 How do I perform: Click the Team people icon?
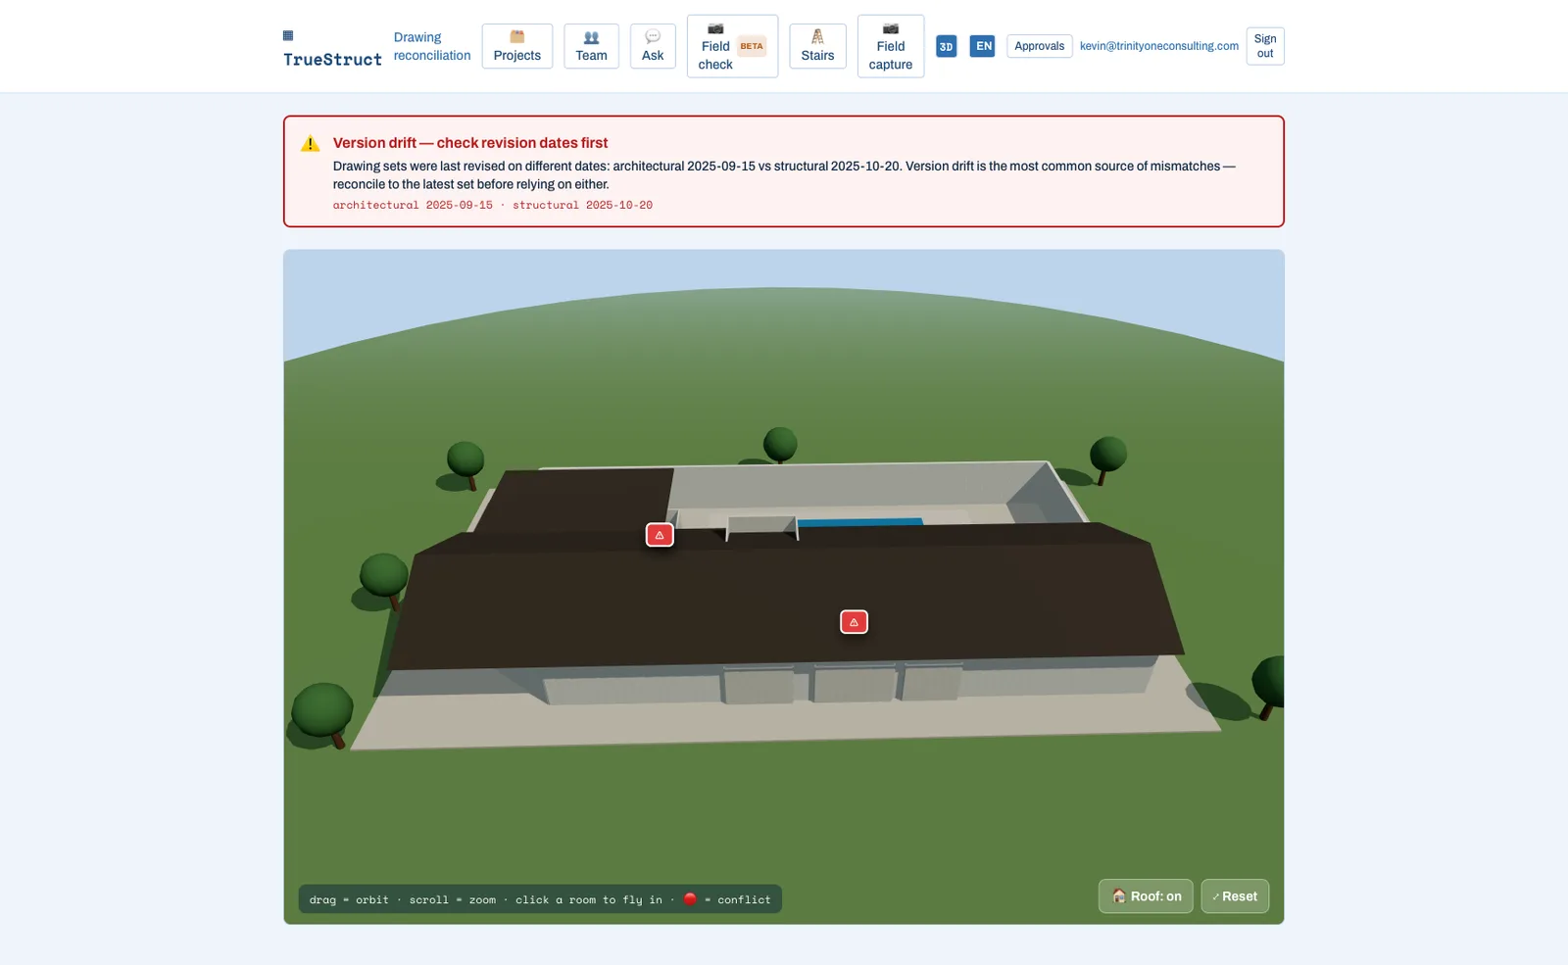click(x=591, y=37)
